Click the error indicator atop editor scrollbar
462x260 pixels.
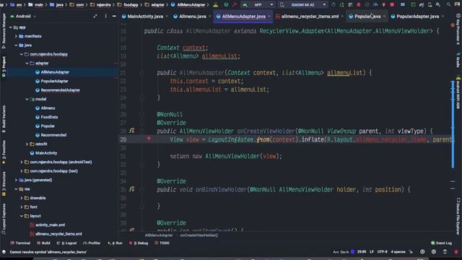[x=453, y=25]
